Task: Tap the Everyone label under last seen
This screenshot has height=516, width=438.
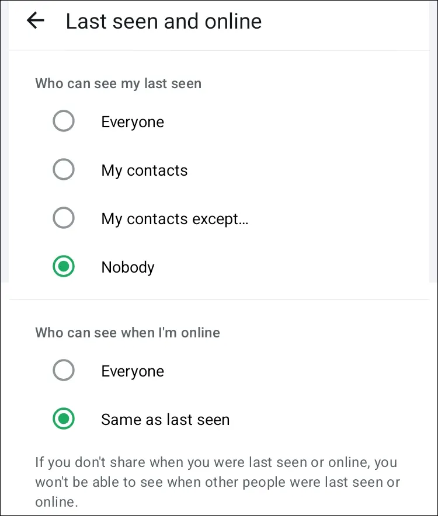Action: click(133, 122)
